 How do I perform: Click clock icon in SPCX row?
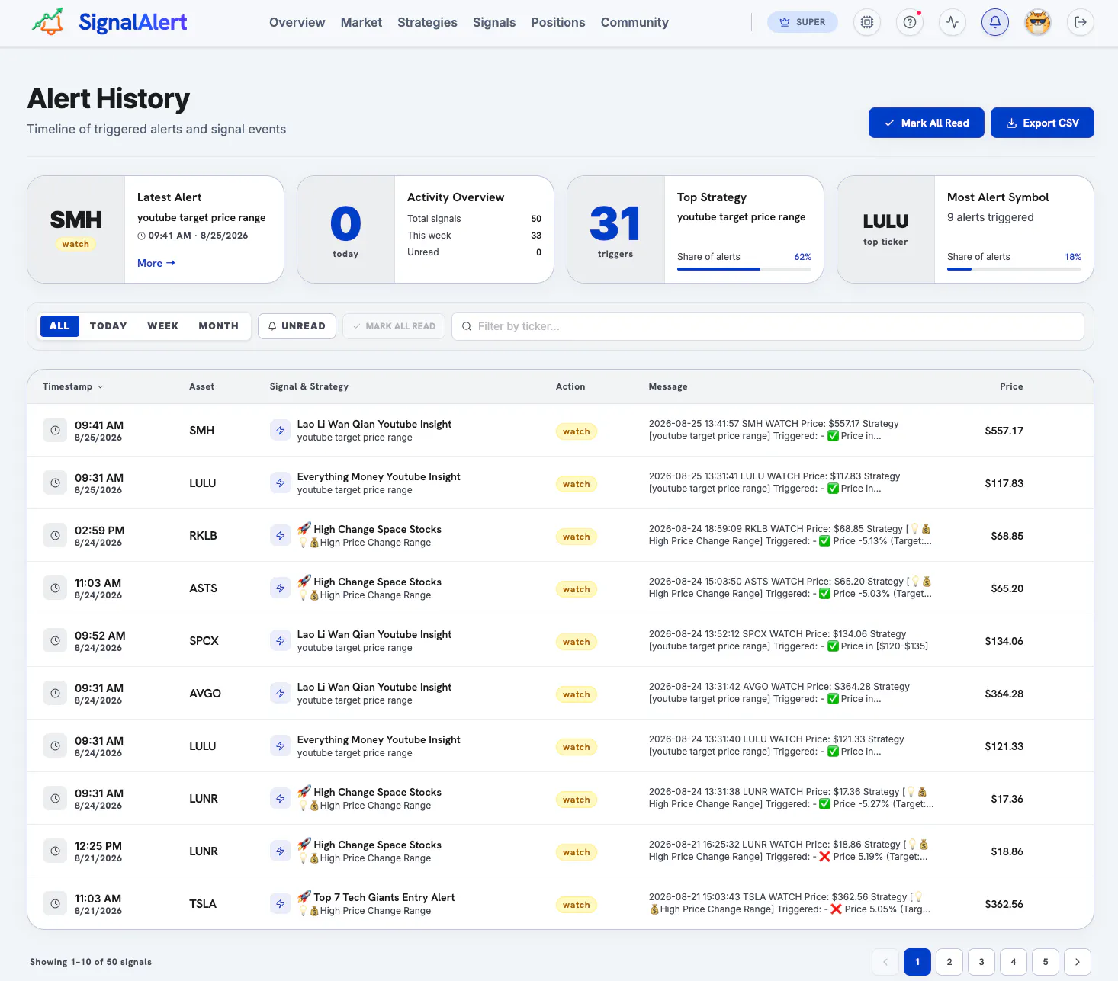pos(55,641)
